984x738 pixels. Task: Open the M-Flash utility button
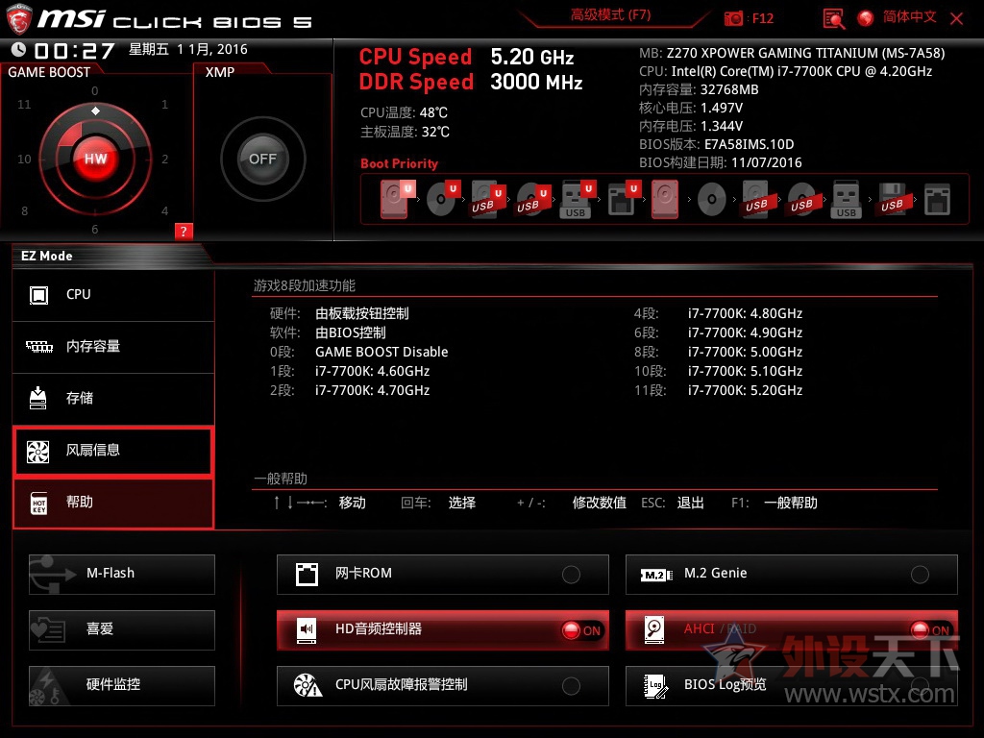point(122,575)
